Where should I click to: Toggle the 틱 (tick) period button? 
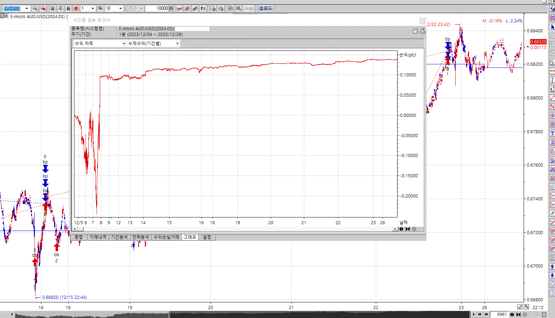point(100,8)
